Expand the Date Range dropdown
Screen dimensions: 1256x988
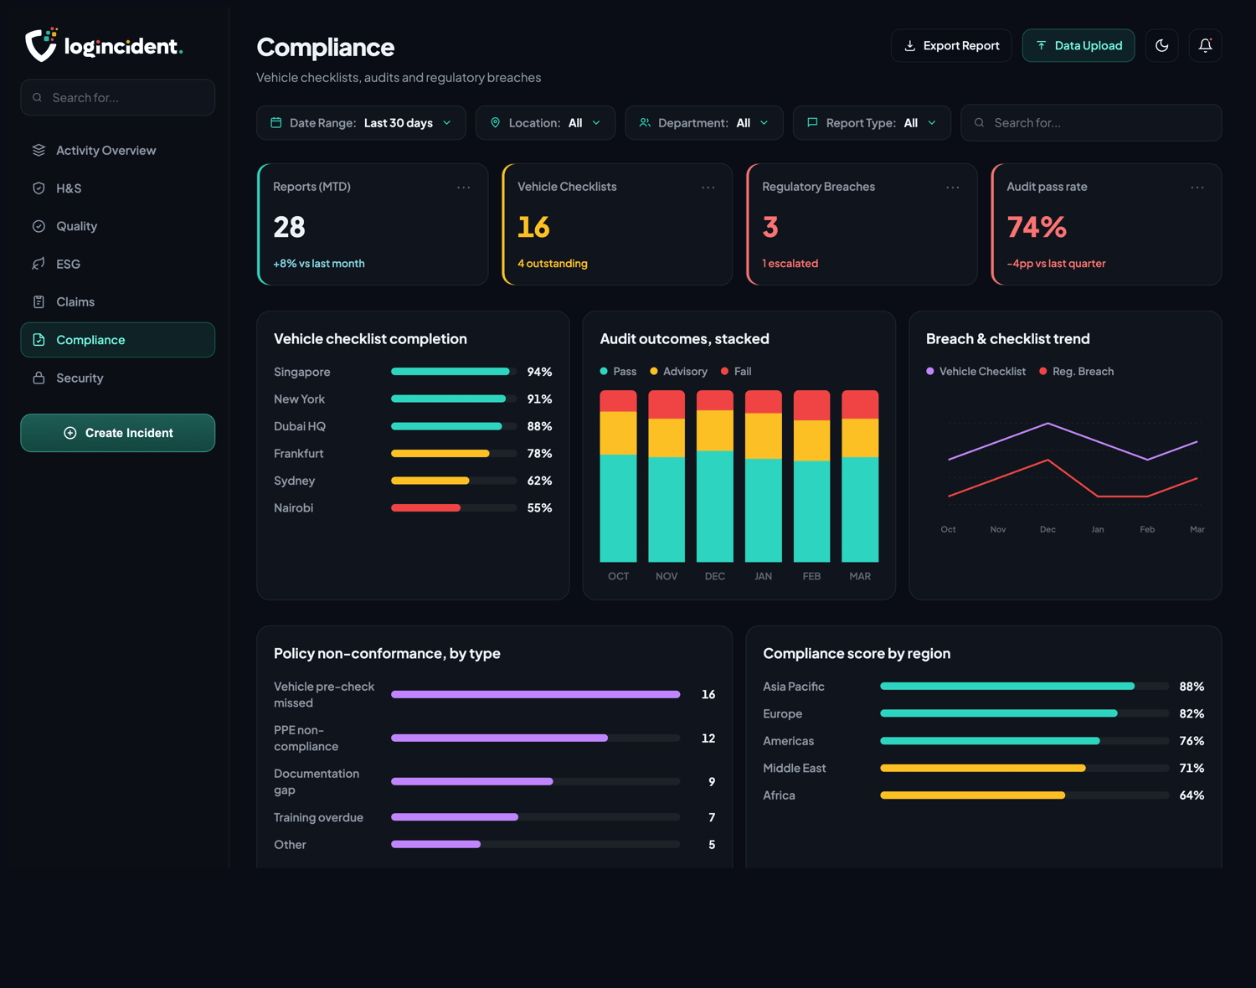tap(361, 123)
